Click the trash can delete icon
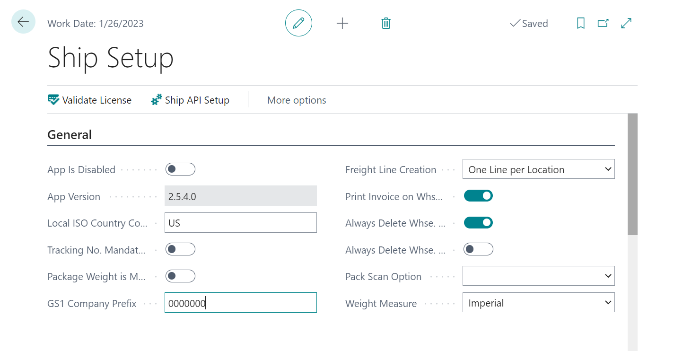 (x=386, y=23)
